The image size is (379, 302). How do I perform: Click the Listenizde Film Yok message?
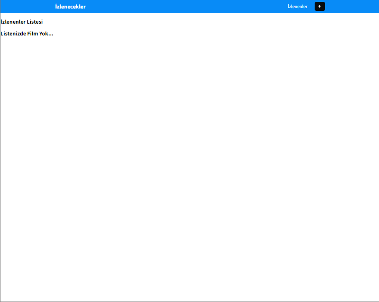click(26, 34)
